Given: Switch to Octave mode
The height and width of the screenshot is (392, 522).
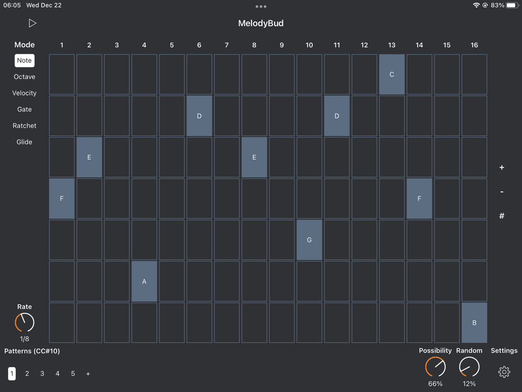Looking at the screenshot, I should pos(25,77).
